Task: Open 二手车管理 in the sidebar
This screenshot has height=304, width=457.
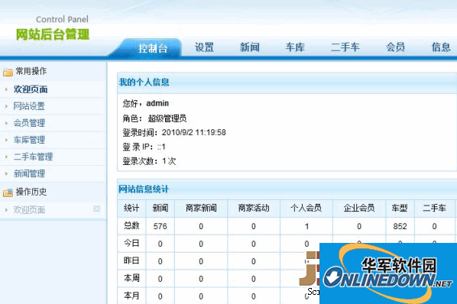Action: pos(33,157)
